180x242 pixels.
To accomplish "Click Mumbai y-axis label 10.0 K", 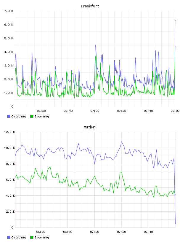I will (9, 148).
